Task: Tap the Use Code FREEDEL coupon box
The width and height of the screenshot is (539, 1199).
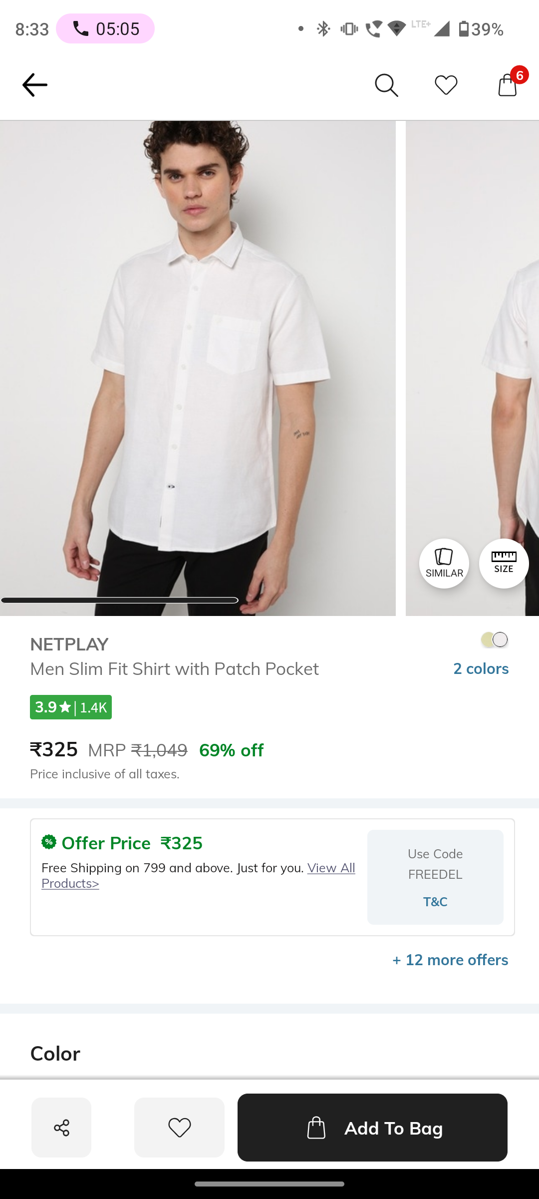Action: click(435, 864)
